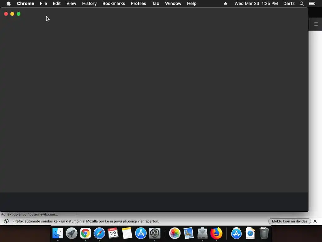322x242 pixels.
Task: Open Safari compass icon in dock
Action: [x=99, y=233]
